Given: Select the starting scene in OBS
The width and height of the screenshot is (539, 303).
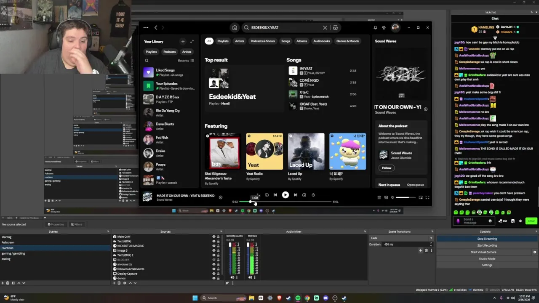Looking at the screenshot, I should pos(55,237).
